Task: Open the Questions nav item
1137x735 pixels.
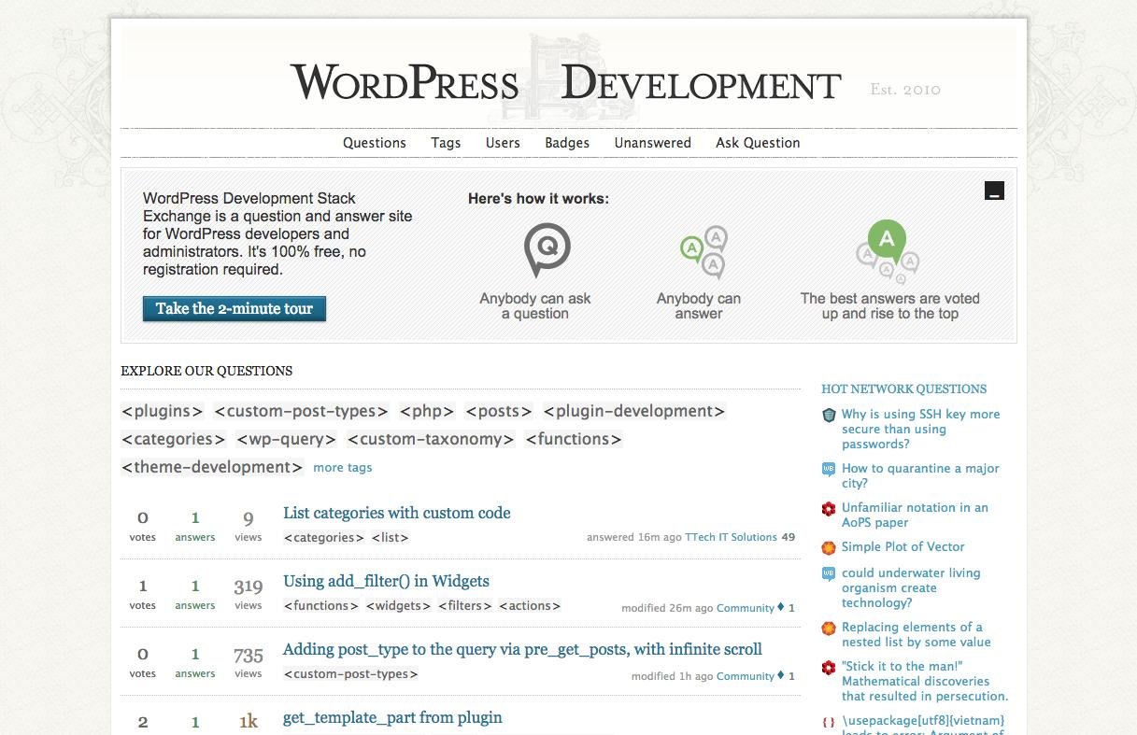Action: click(375, 143)
